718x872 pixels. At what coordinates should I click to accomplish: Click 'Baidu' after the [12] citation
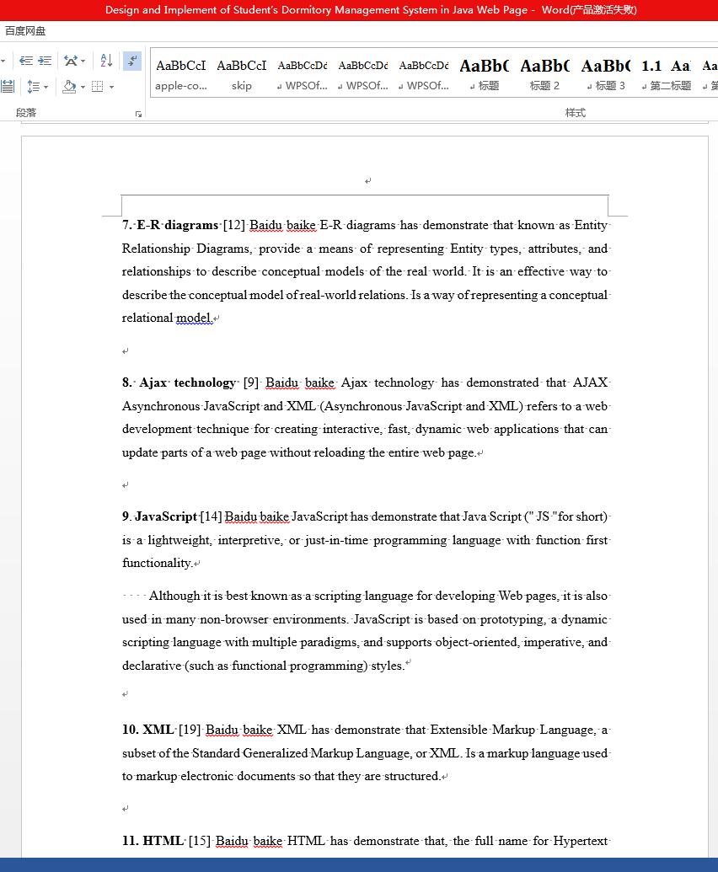pos(265,225)
